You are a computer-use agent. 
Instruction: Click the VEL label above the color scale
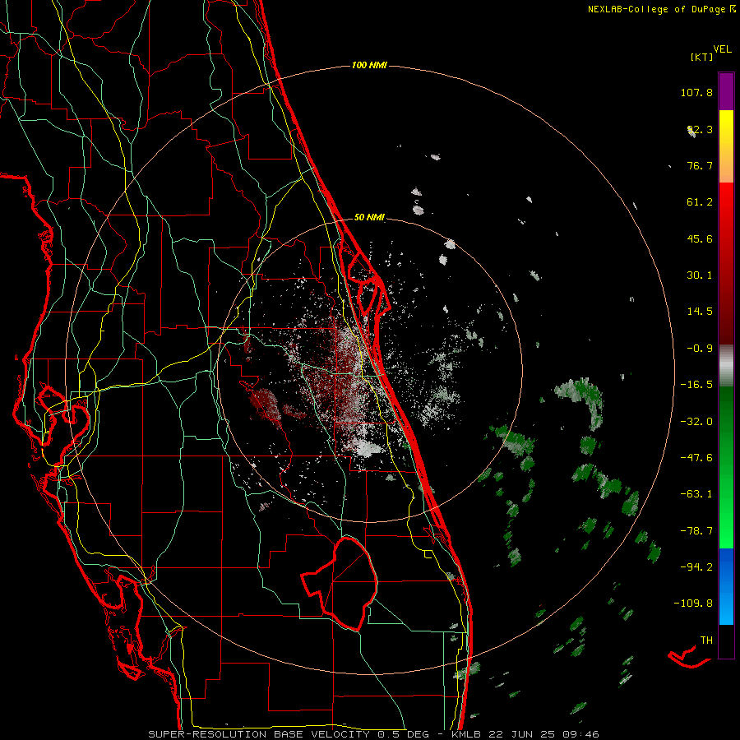(x=722, y=49)
